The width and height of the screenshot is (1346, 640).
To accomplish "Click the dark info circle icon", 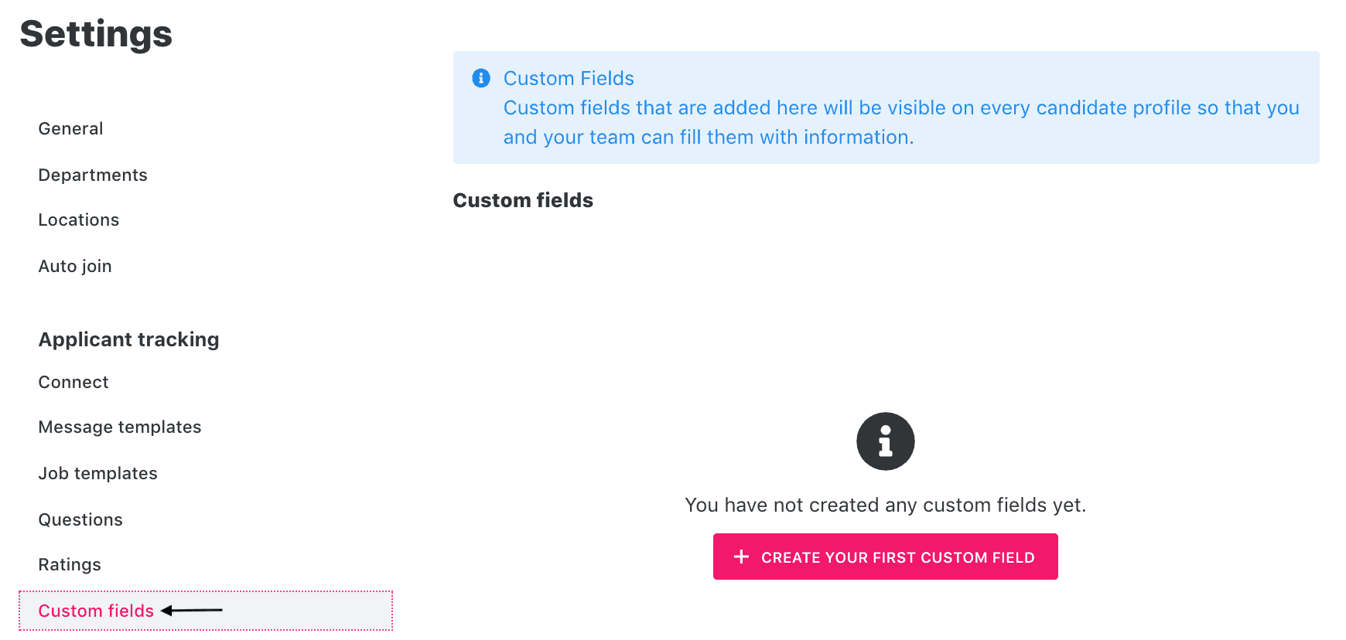I will (886, 441).
